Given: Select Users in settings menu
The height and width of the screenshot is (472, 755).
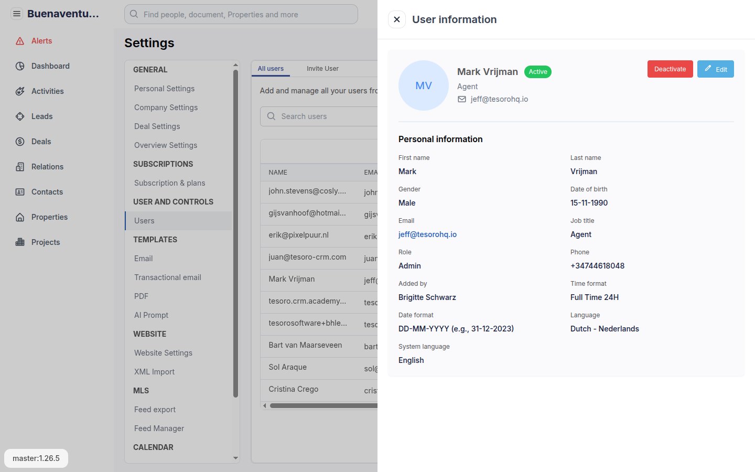Looking at the screenshot, I should coord(178,221).
